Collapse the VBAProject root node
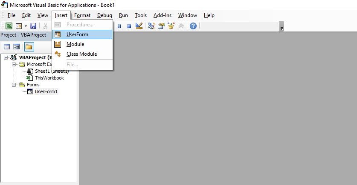Image resolution: width=357 pixels, height=185 pixels. [x=6, y=58]
